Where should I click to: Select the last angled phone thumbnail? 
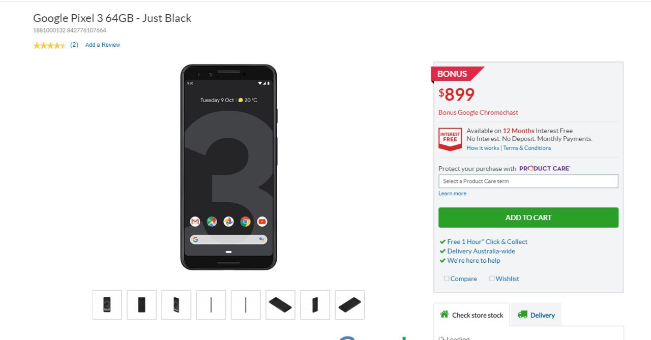point(349,305)
